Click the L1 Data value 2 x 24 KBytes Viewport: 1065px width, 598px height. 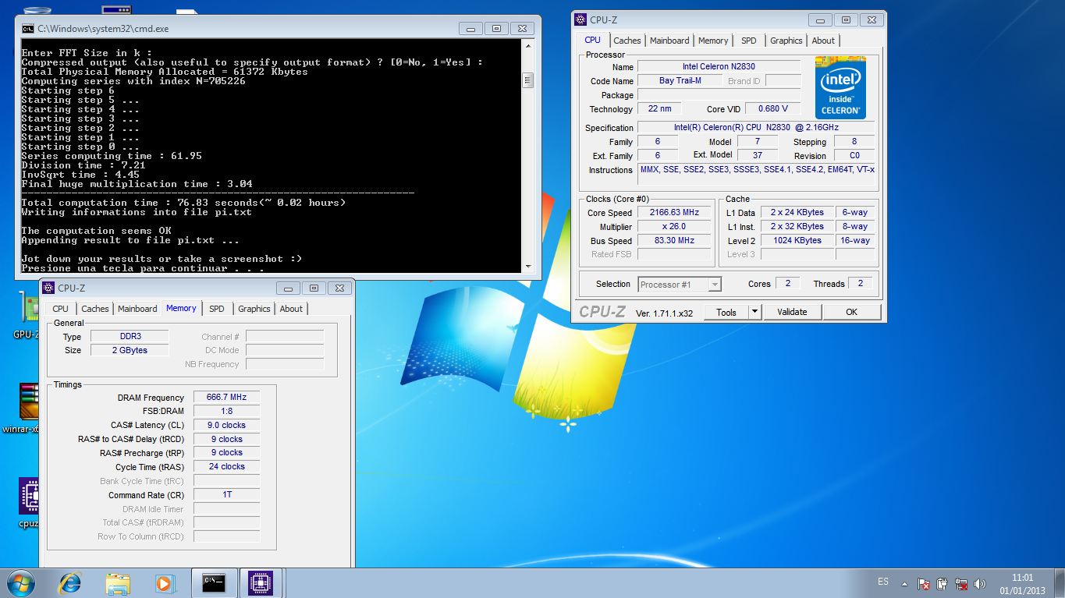pyautogui.click(x=797, y=213)
